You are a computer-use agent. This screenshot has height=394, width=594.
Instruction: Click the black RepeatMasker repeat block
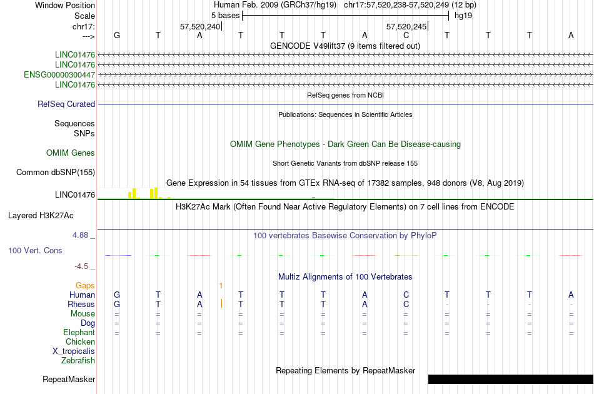511,379
